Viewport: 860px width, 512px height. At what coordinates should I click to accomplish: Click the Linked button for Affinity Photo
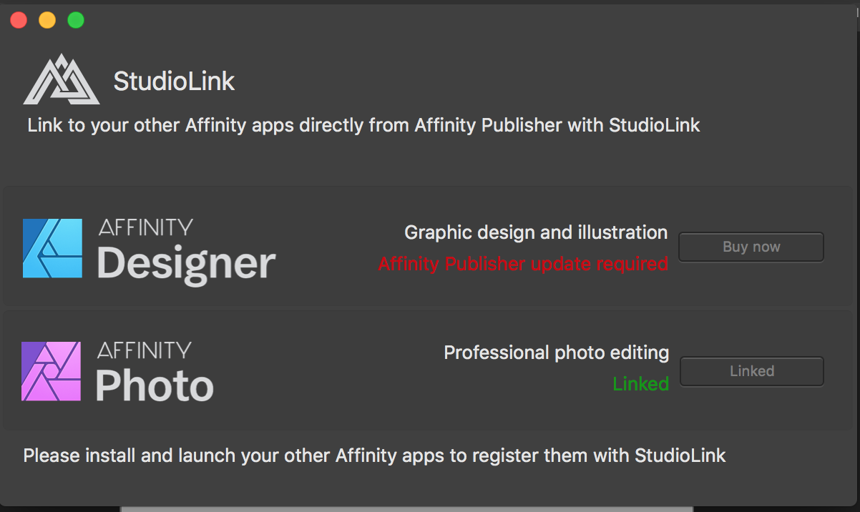point(752,371)
